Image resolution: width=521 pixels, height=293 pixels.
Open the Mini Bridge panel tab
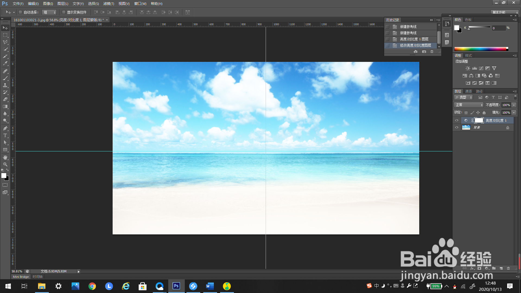tap(21, 277)
